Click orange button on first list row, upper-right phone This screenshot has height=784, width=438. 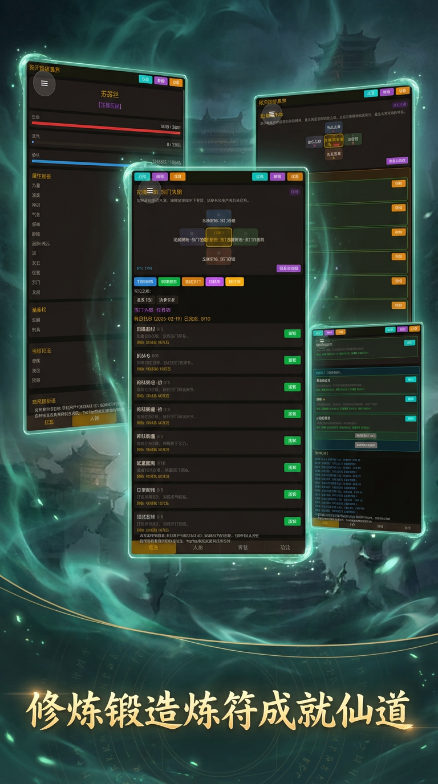pos(399,183)
